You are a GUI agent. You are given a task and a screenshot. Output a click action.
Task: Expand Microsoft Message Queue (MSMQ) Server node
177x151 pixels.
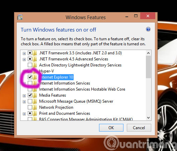point(24,102)
